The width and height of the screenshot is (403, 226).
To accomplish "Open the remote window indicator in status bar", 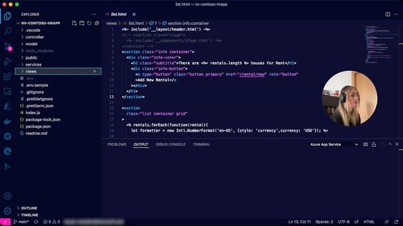I will 5,222.
